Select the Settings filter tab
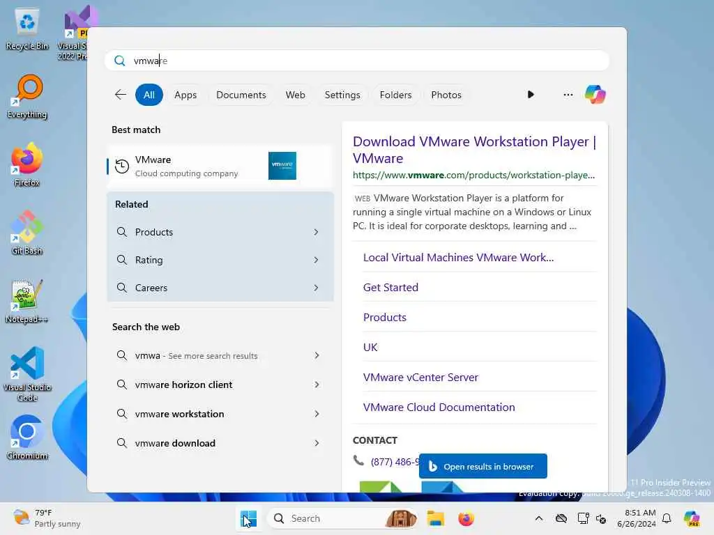The image size is (714, 535). (342, 95)
